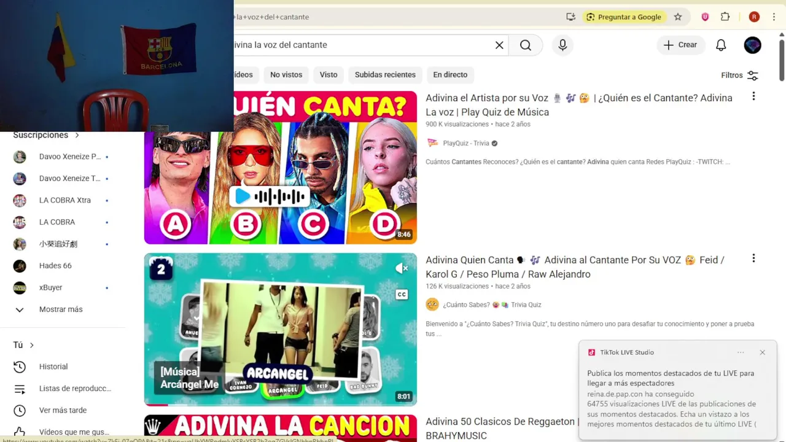Open PlayQuiz - Trivia channel
The height and width of the screenshot is (442, 786).
[x=466, y=143]
